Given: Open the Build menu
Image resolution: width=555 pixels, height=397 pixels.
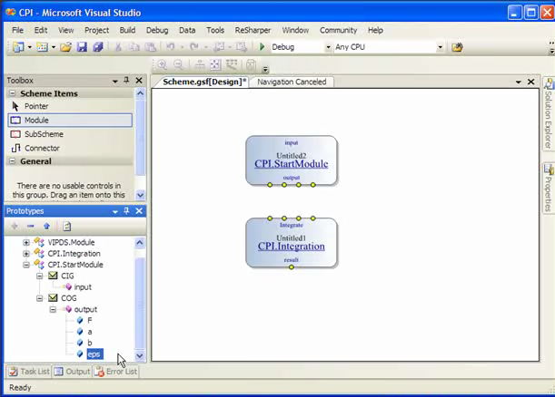Looking at the screenshot, I should point(127,31).
